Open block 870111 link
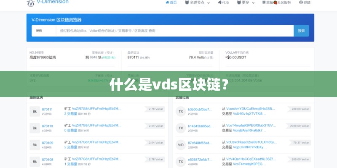The height and width of the screenshot is (168, 337). click(x=47, y=109)
